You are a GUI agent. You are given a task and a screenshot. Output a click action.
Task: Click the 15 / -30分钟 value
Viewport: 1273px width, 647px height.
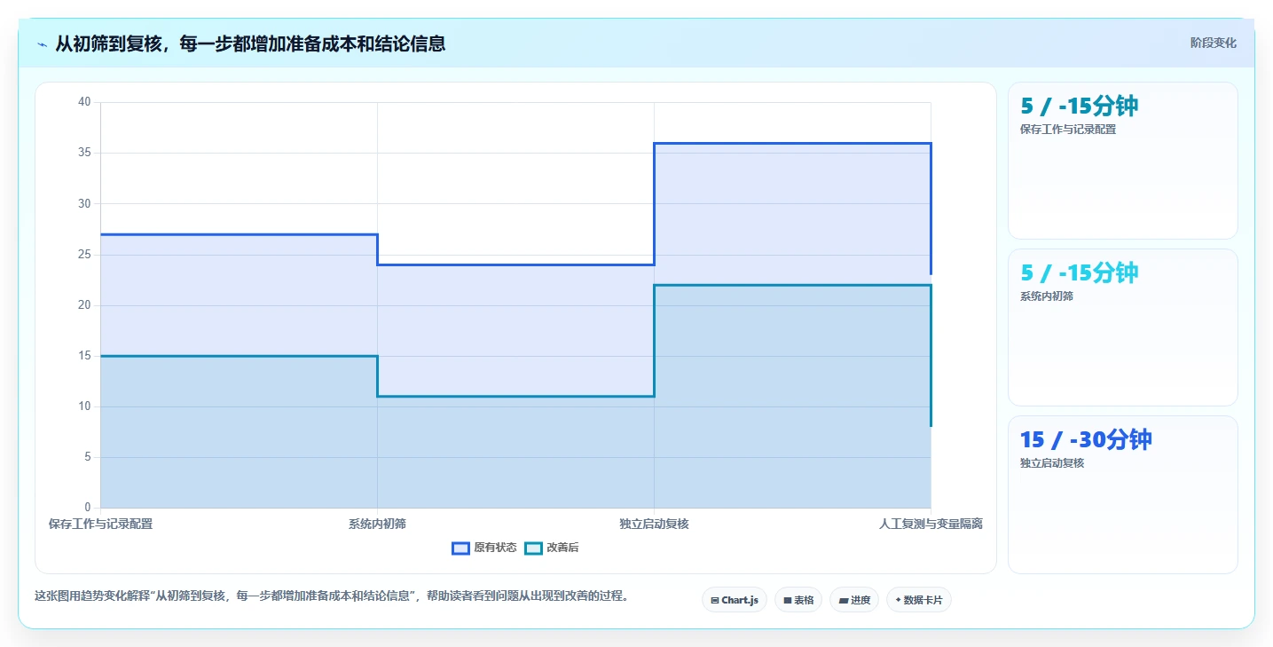pyautogui.click(x=1085, y=439)
